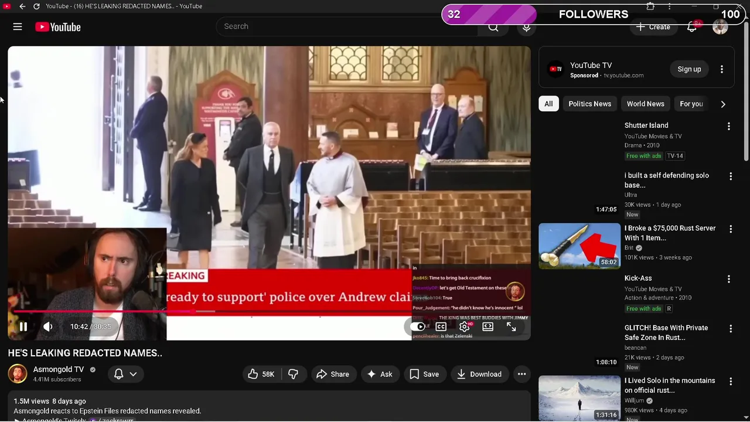Mute the video with the volume icon
This screenshot has height=422, width=750.
(48, 326)
